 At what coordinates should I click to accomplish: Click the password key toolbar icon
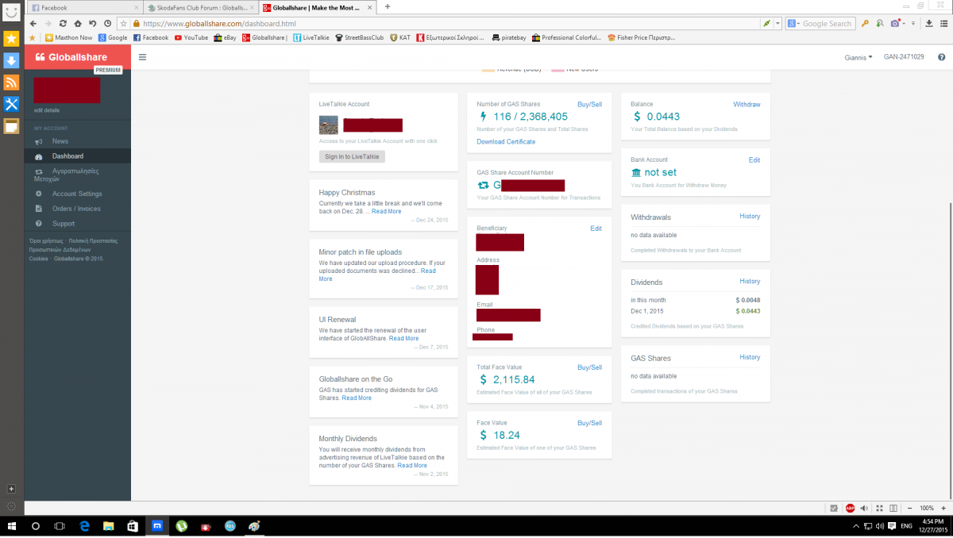[x=865, y=24]
